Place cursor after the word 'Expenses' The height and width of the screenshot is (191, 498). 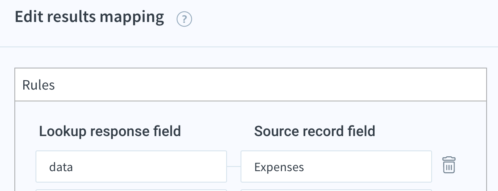(x=304, y=167)
